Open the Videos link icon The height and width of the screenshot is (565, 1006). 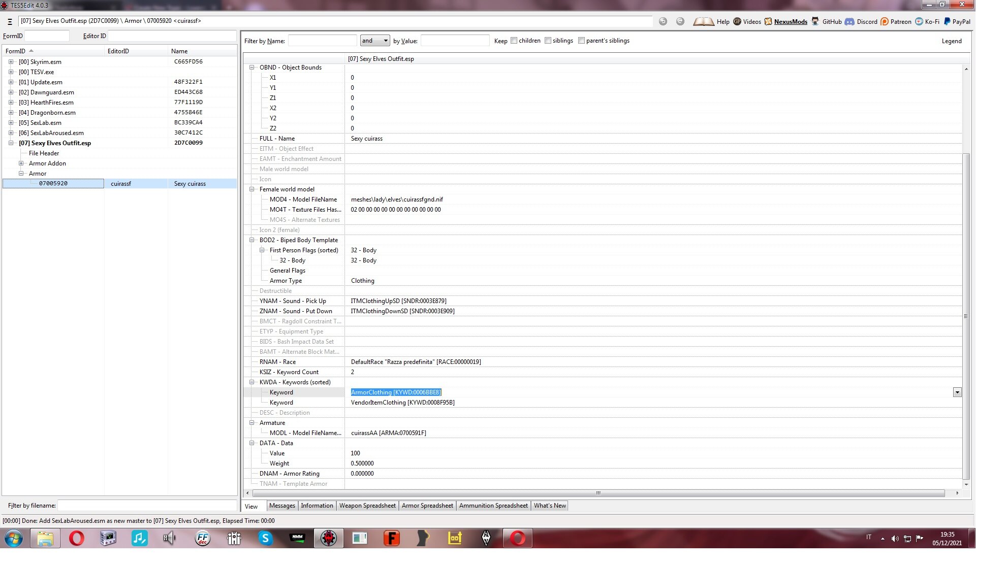tap(737, 21)
